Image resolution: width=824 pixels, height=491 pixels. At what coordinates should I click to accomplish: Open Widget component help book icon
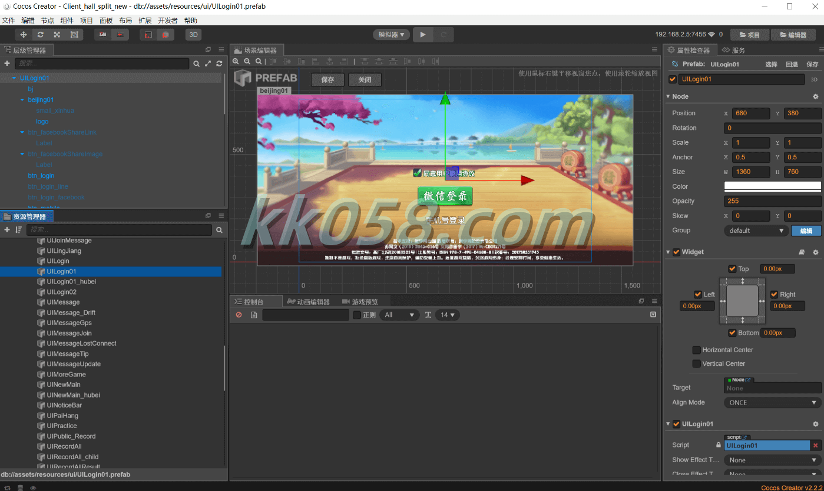tap(802, 252)
